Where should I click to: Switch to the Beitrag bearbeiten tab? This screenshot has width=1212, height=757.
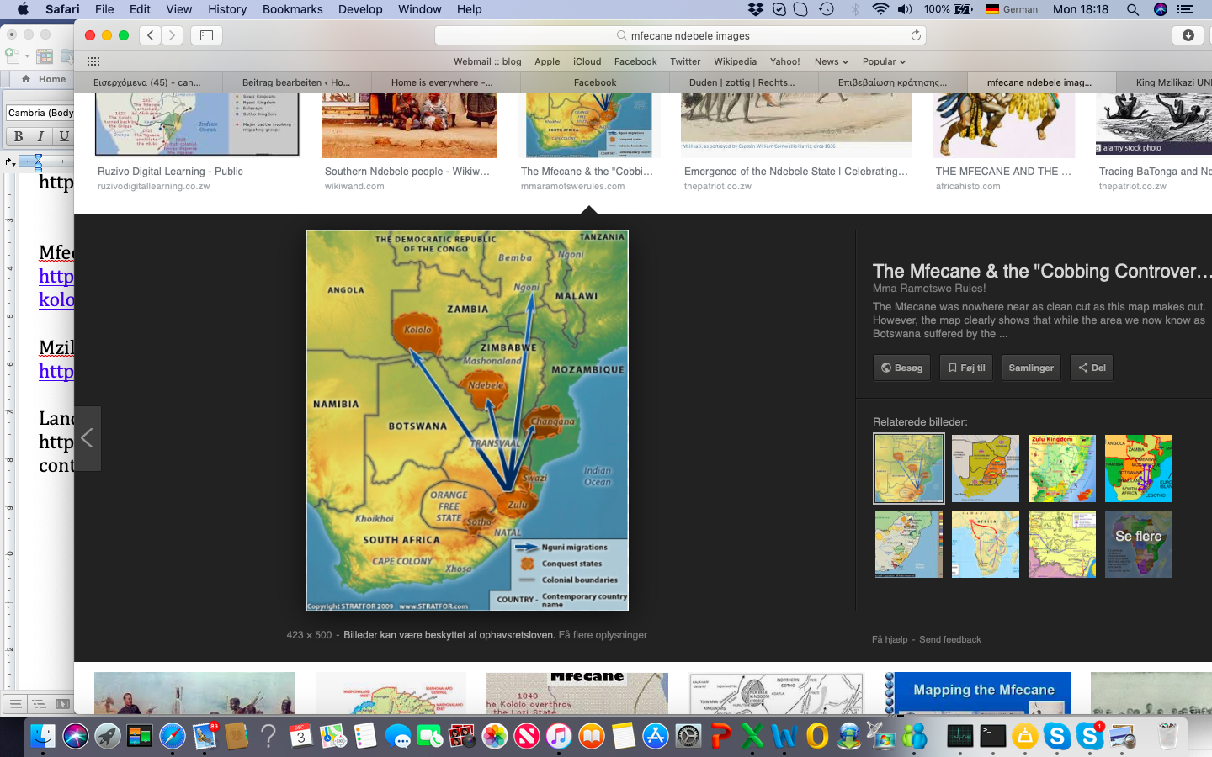pyautogui.click(x=297, y=82)
